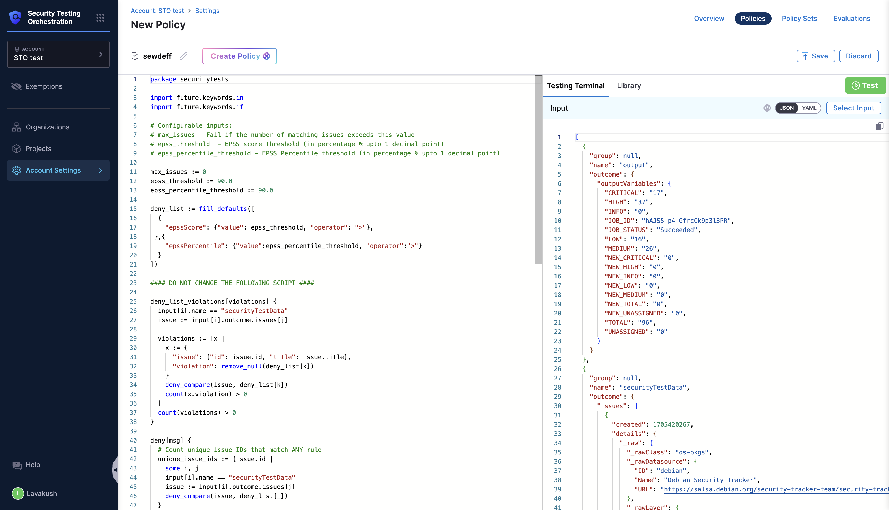This screenshot has height=510, width=889.
Task: Click the code icon beside the JSON toggle
Action: [767, 108]
